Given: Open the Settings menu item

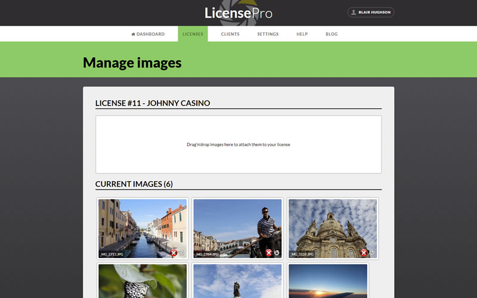Looking at the screenshot, I should (x=268, y=34).
